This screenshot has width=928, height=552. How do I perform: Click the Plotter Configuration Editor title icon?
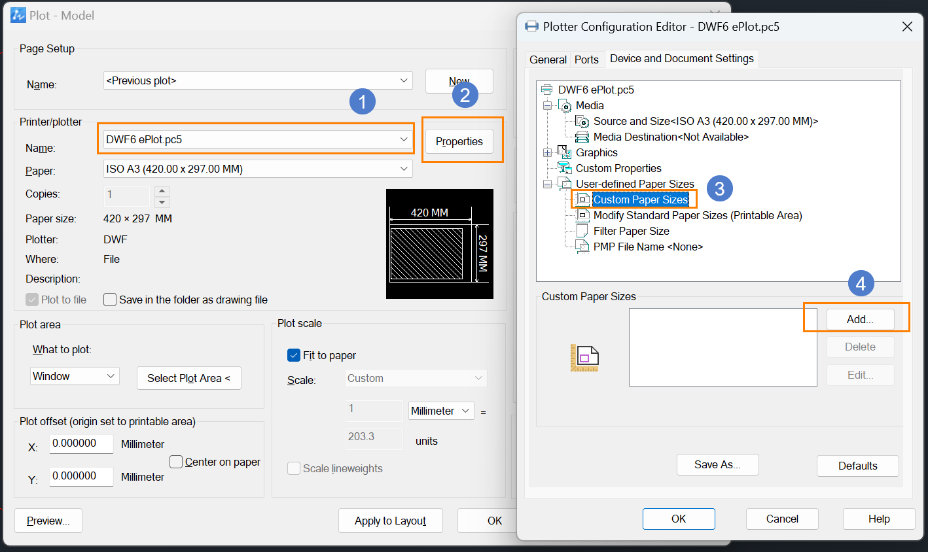coord(532,26)
